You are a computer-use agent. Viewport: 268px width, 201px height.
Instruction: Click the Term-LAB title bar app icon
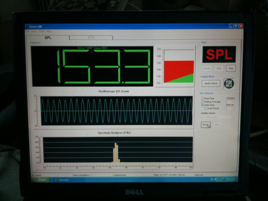pos(27,26)
